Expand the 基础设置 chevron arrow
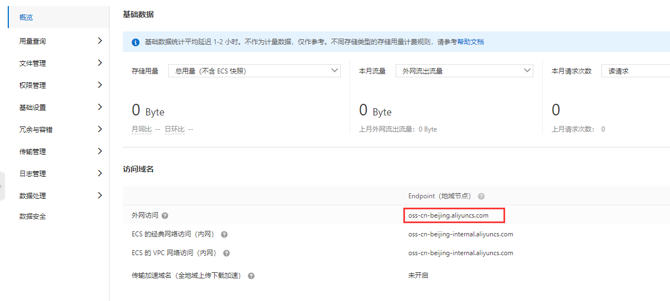Screen dimensions: 670x301 click(x=100, y=107)
